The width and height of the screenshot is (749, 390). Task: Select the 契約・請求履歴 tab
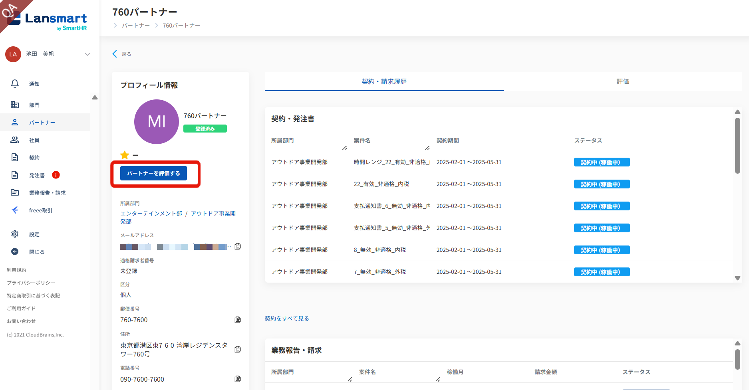384,81
